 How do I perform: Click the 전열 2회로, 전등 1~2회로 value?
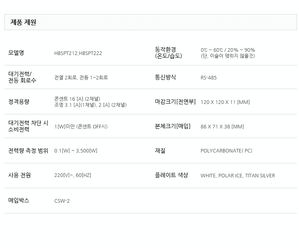[81, 77]
